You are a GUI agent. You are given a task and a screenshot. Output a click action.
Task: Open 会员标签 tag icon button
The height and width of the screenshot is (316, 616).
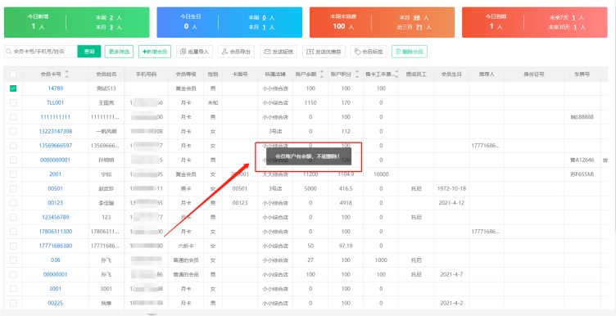click(369, 52)
